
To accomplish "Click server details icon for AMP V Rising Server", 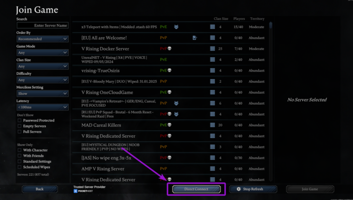I will click(212, 168).
